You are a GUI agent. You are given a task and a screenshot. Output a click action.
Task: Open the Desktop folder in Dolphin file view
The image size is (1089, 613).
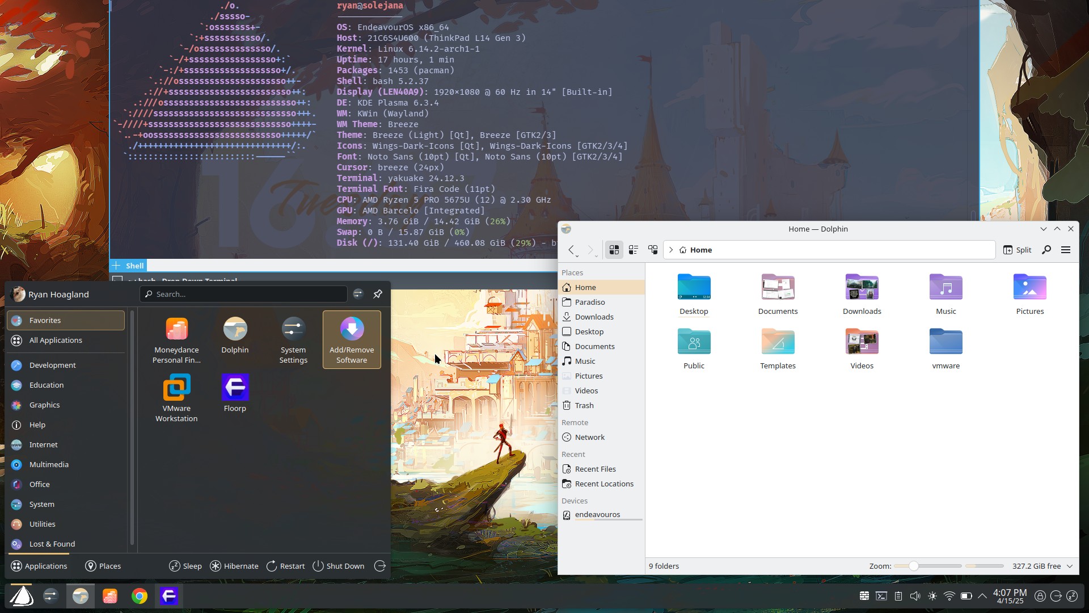[694, 294]
